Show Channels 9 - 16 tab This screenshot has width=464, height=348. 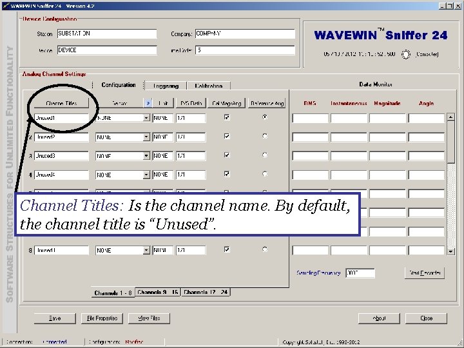point(158,292)
